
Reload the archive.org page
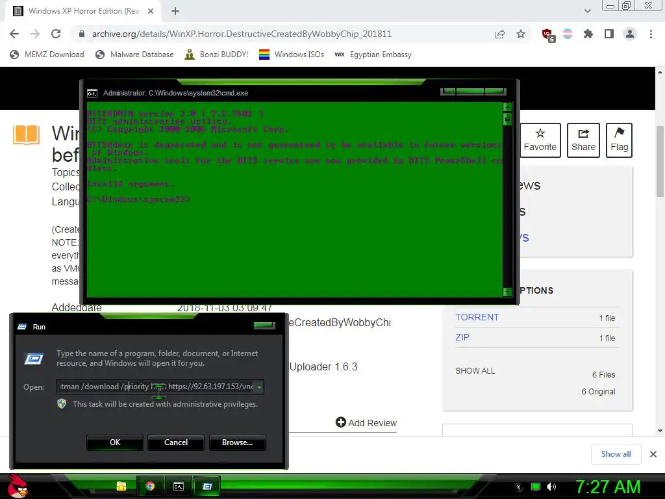coord(56,34)
